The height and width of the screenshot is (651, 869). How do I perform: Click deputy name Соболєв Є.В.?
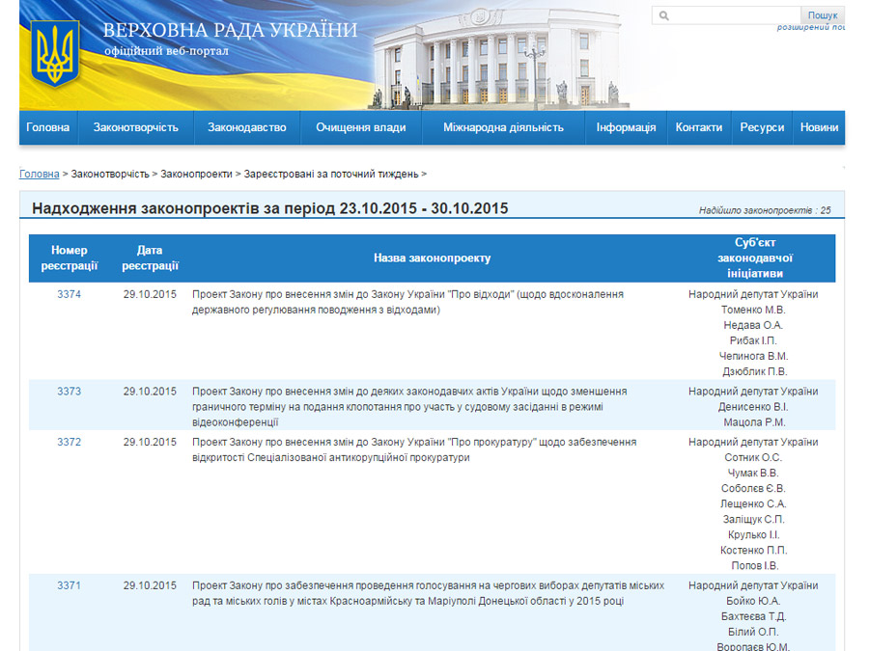(753, 489)
